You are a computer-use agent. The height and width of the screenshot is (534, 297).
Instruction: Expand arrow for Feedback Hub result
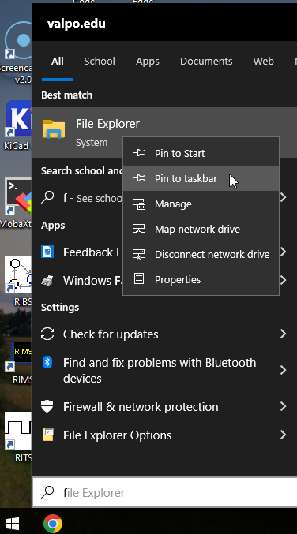click(283, 252)
